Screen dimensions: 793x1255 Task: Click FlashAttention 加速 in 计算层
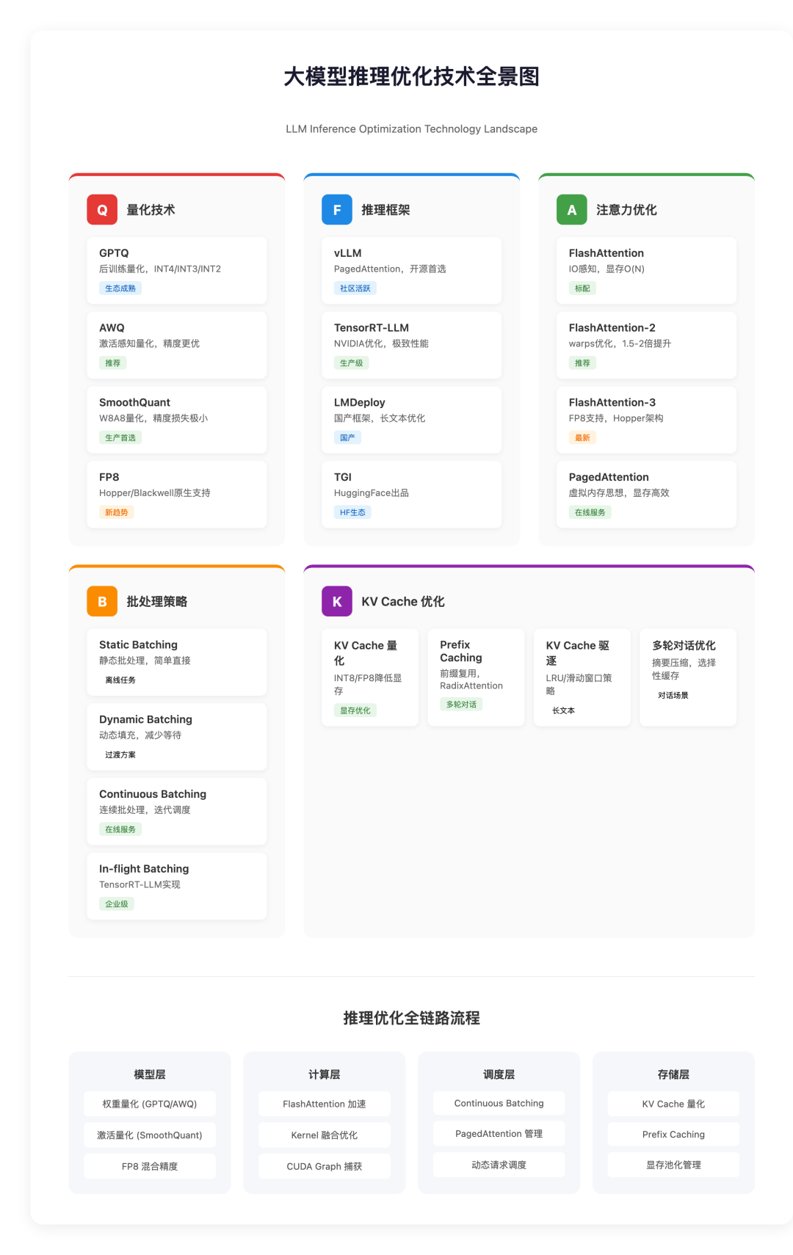[325, 1104]
